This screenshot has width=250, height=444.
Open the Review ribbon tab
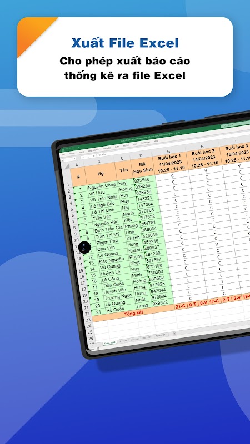click(x=126, y=145)
